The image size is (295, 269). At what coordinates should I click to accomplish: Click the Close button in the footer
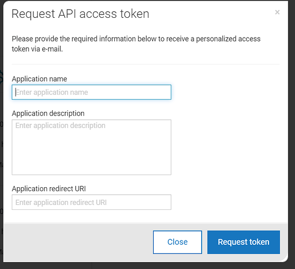[x=177, y=242]
